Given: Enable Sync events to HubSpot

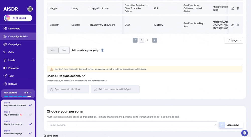Looking at the screenshot, I should pyautogui.click(x=68, y=89).
